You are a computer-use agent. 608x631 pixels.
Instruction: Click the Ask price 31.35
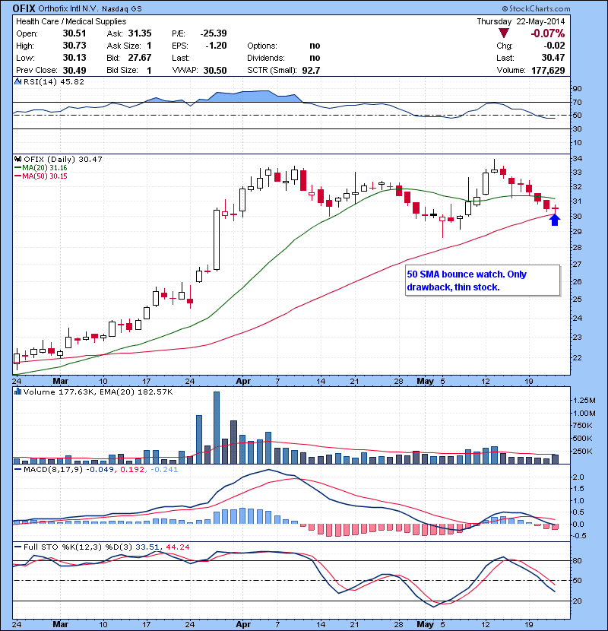coord(140,33)
